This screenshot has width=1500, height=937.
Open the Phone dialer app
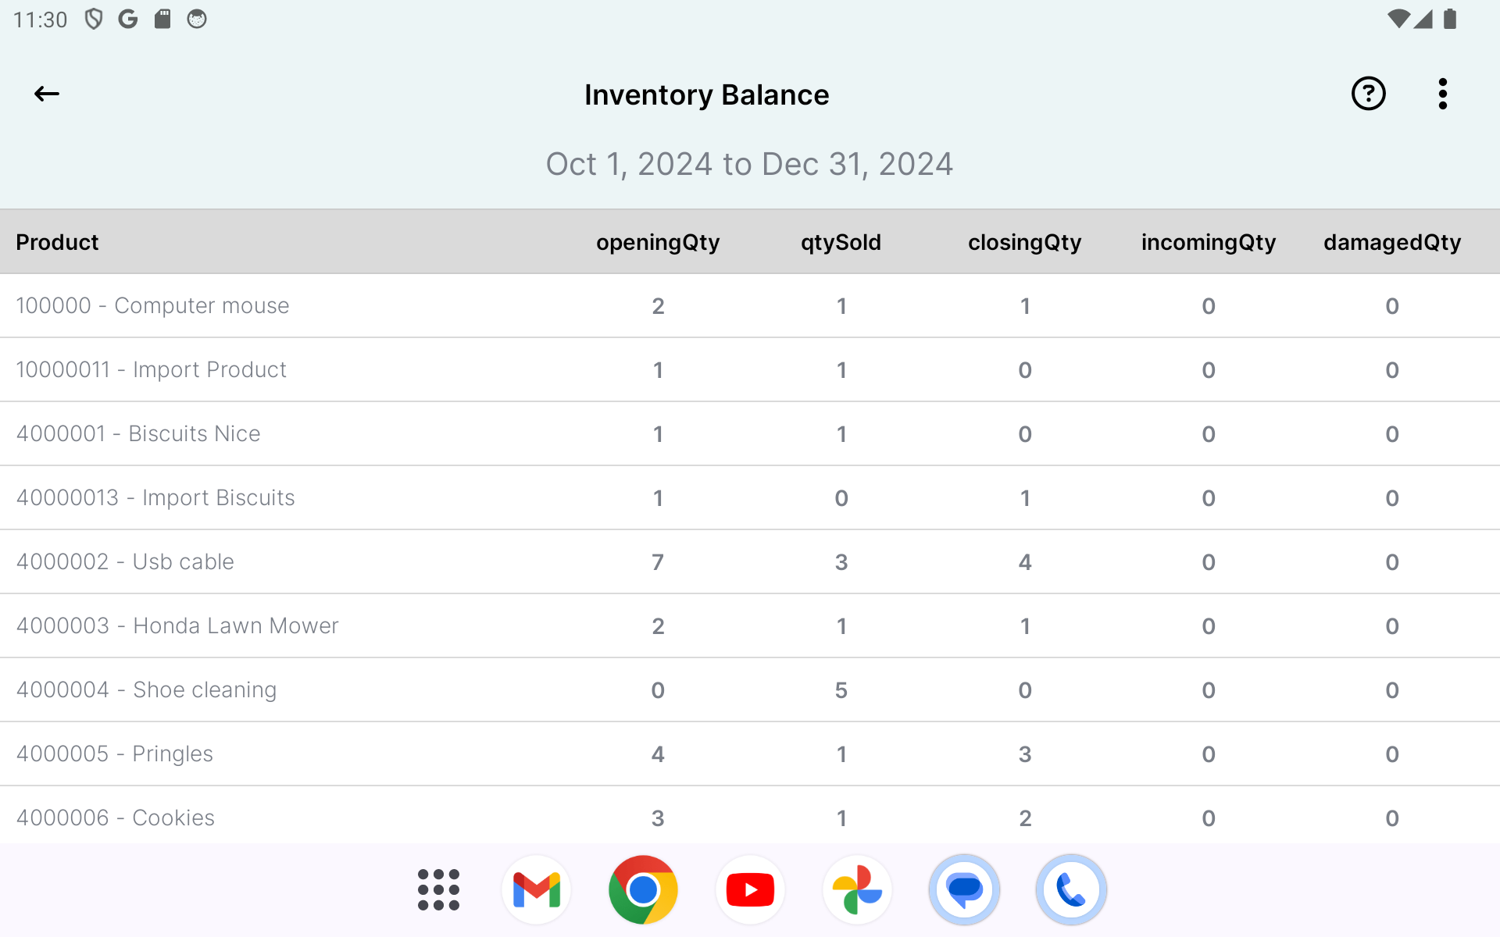click(x=1071, y=889)
